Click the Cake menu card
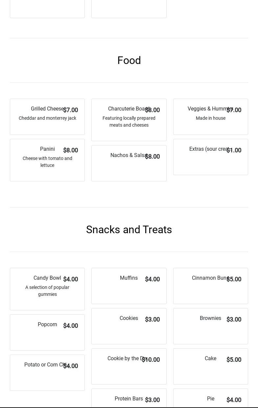This screenshot has height=408, width=258. click(210, 366)
